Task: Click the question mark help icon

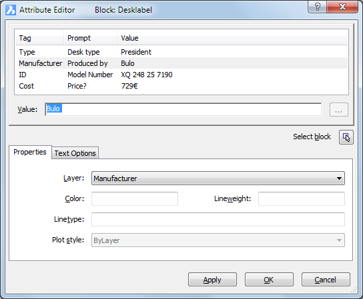Action: 317,7
